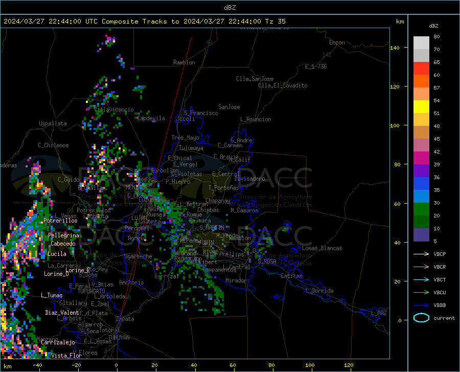460x372 pixels.
Task: Click the 'Cabecedo' label
Action: pos(63,244)
